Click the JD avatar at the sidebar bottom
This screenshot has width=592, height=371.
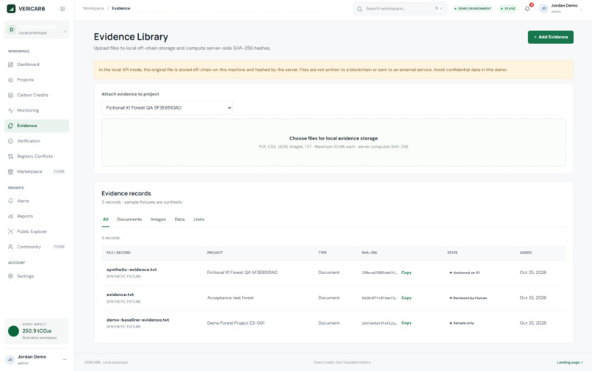coord(10,360)
